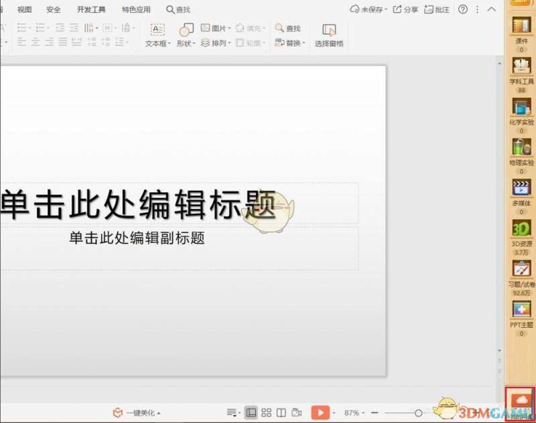536x423 pixels.
Task: Switch to normal view mode
Action: pos(251,412)
